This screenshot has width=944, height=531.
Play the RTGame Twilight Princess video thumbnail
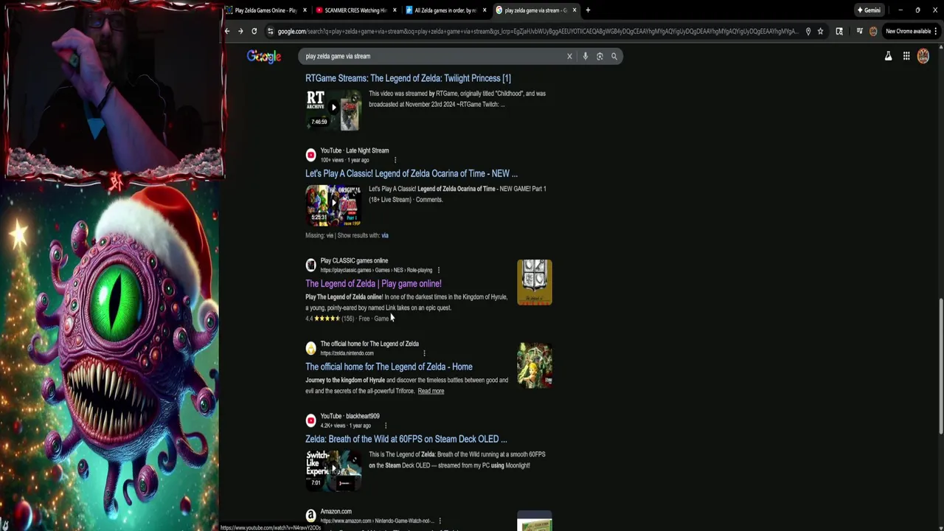(333, 109)
